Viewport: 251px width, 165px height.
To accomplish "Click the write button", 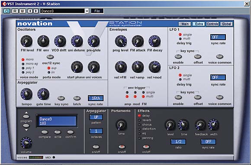I will pyautogui.click(x=58, y=132).
